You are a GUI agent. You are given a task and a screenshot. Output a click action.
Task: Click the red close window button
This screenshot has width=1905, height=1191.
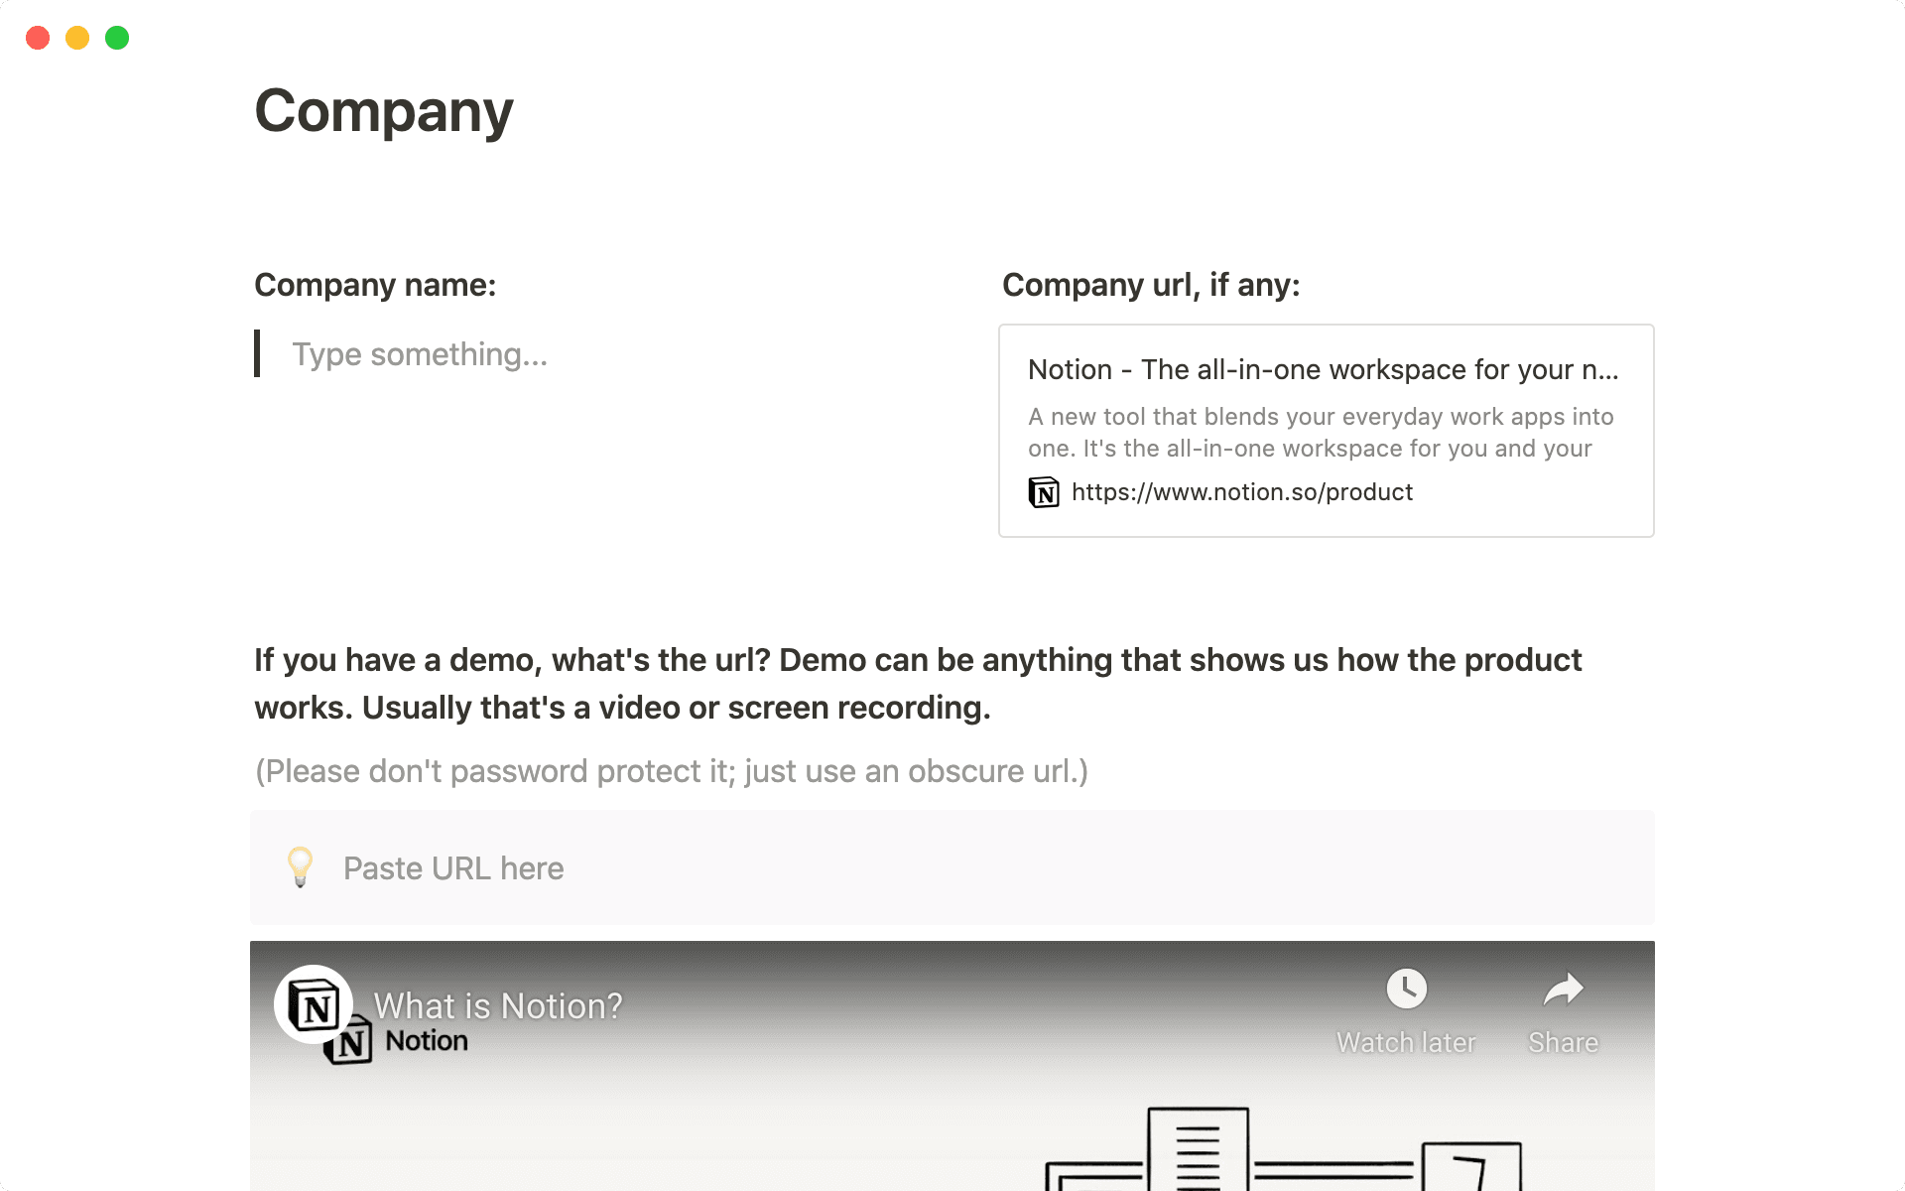click(38, 38)
